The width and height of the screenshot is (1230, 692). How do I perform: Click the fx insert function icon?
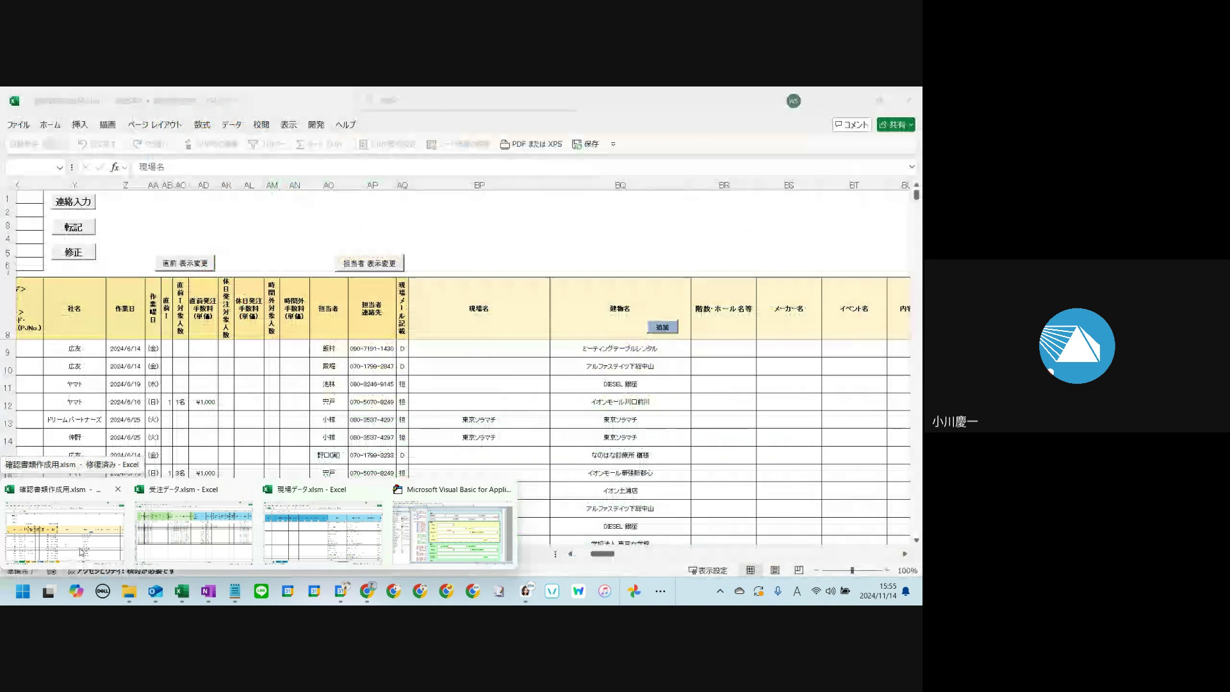coord(115,167)
